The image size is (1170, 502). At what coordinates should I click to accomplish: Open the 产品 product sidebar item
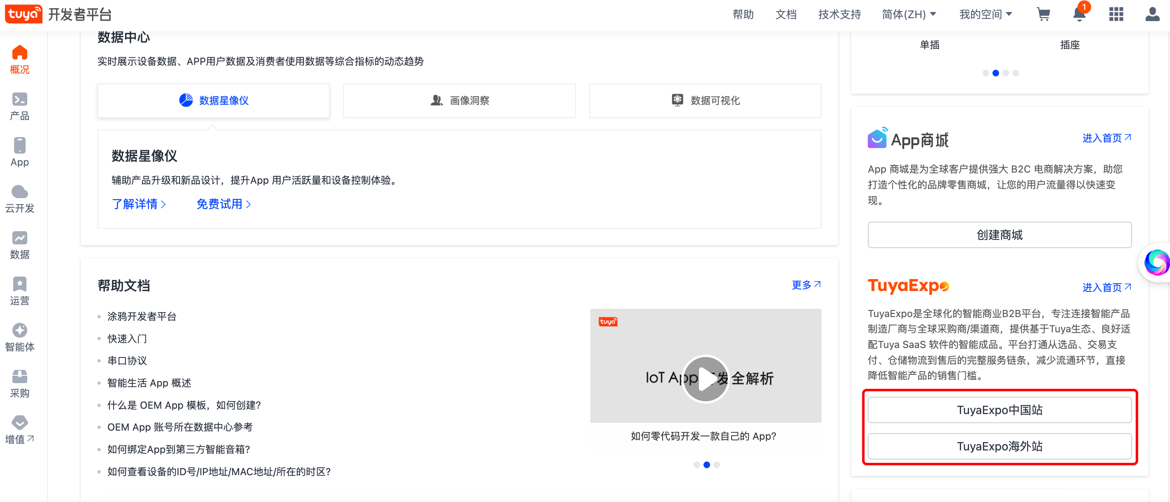[19, 107]
